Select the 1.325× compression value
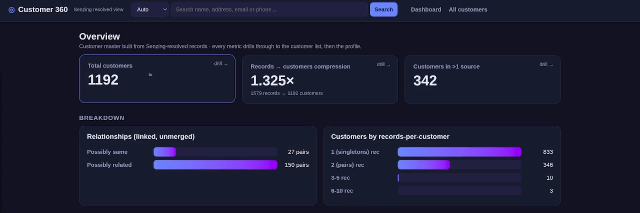The image size is (640, 213). coord(272,80)
